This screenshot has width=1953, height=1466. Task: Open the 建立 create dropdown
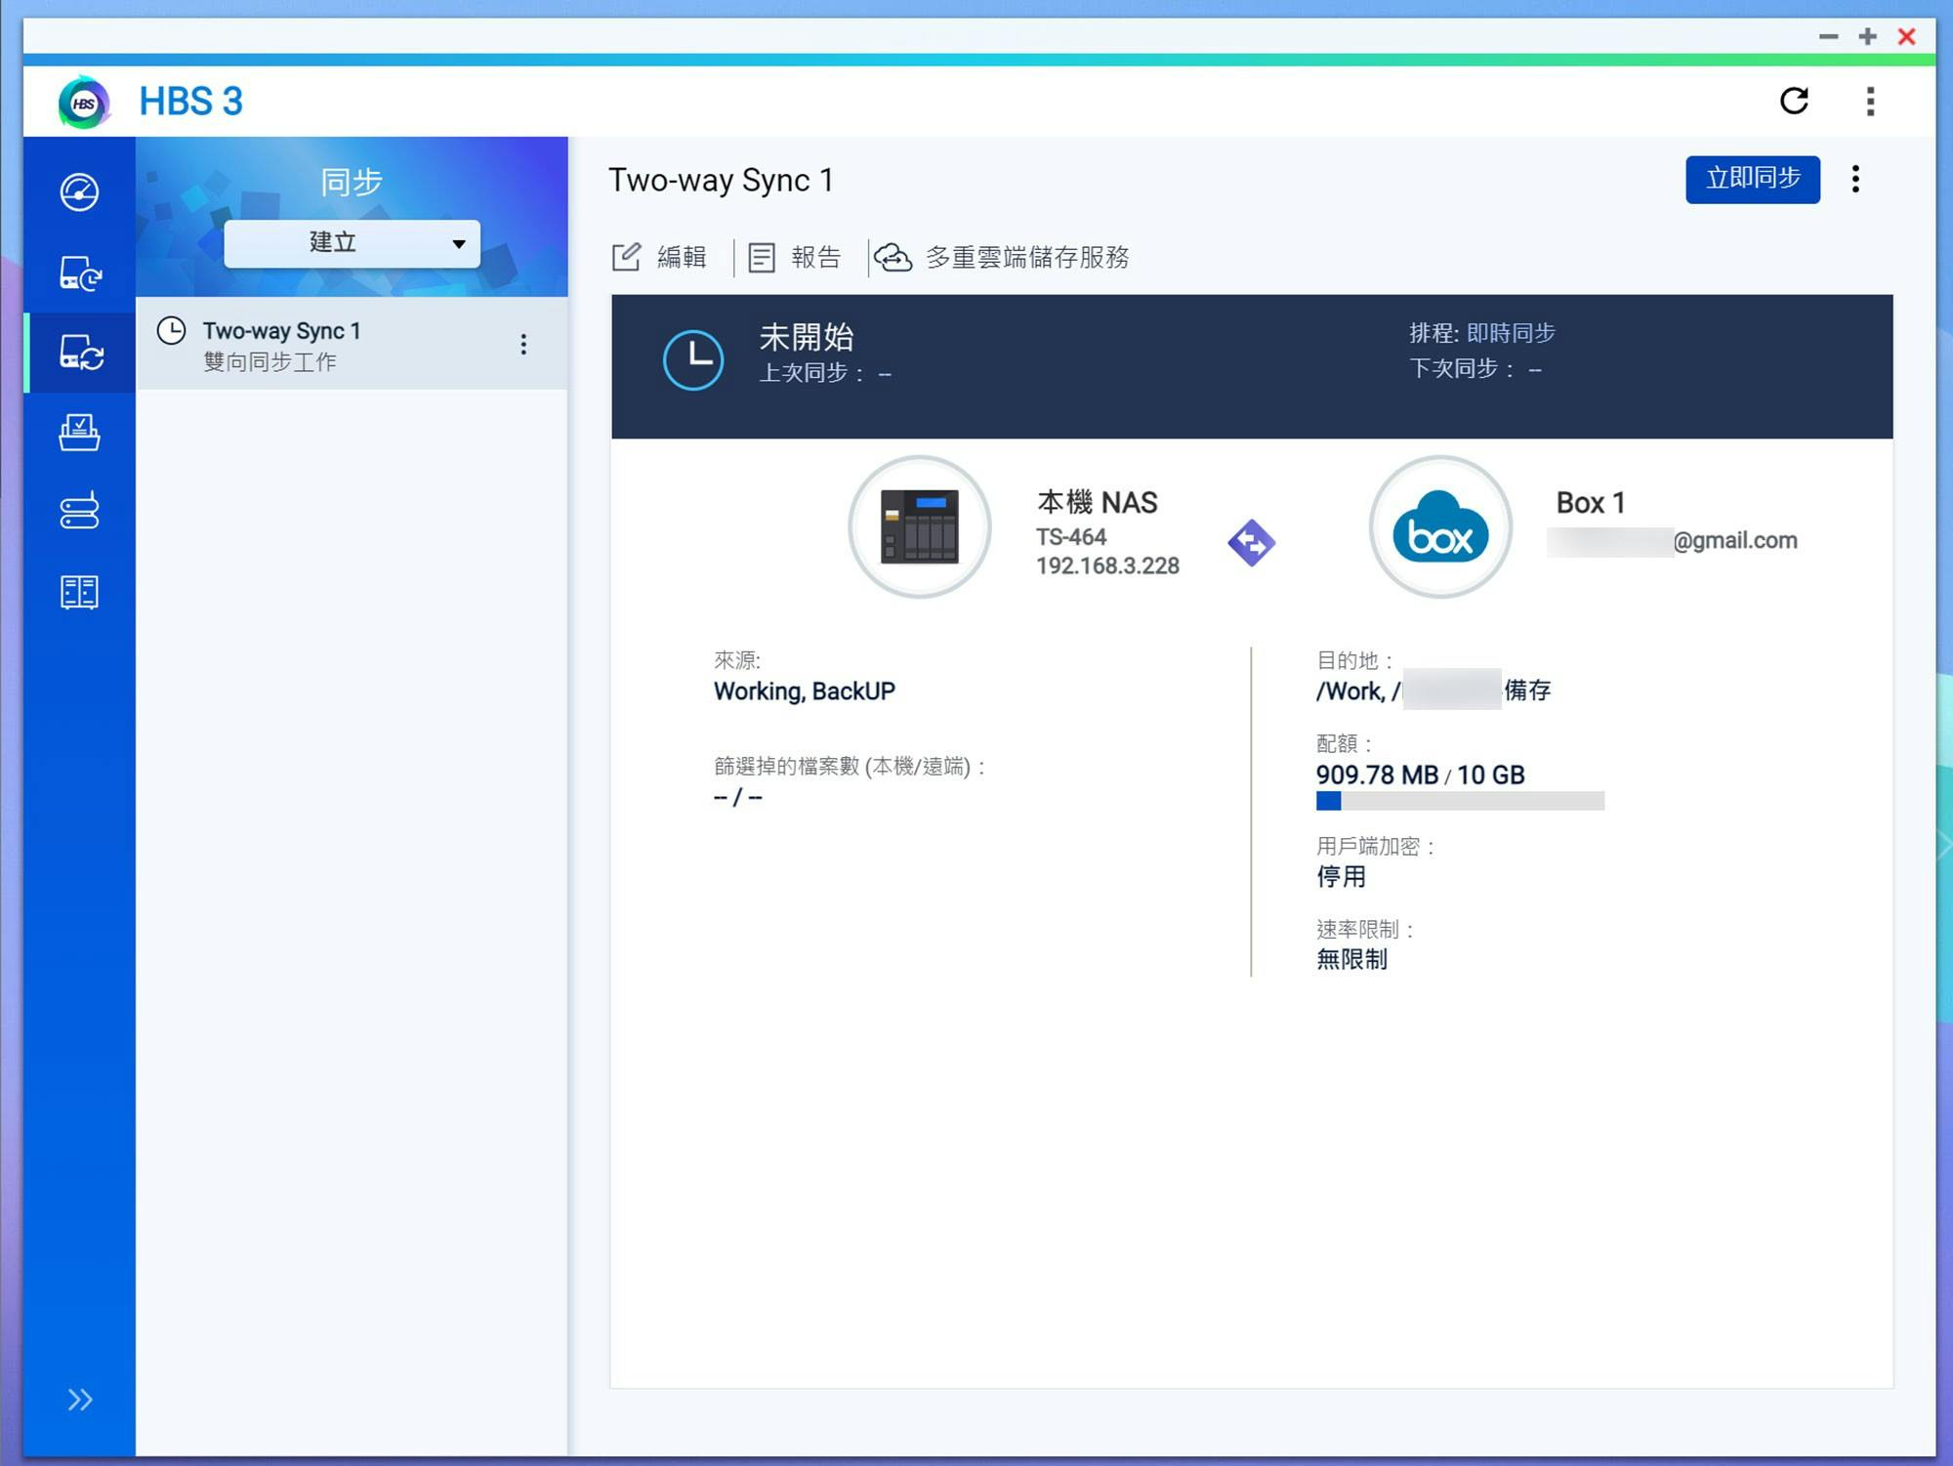[352, 243]
